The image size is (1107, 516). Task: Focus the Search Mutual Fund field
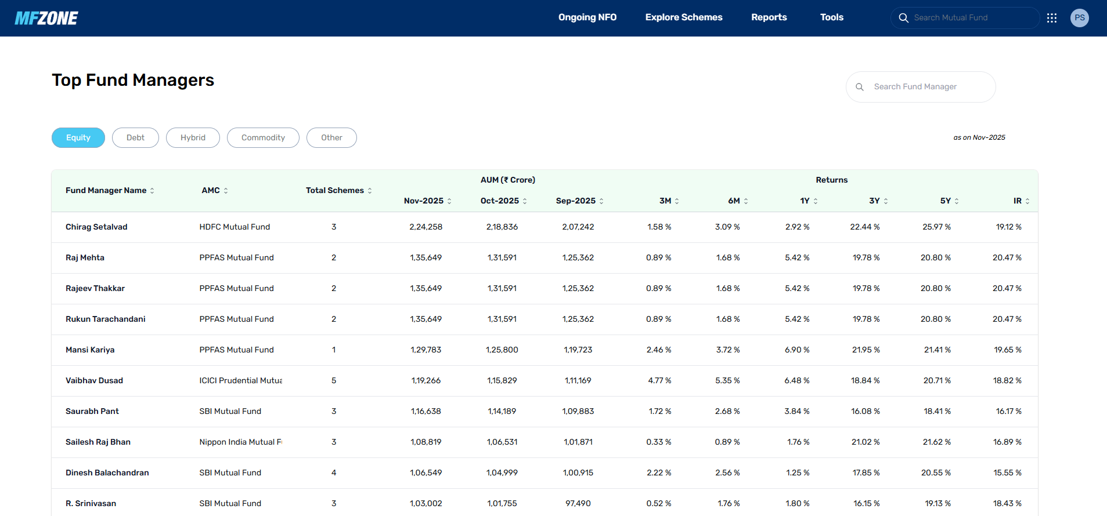965,18
